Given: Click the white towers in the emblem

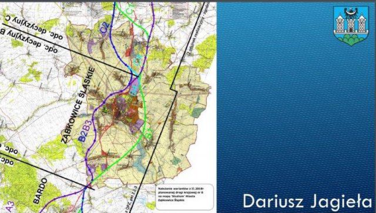Looking at the screenshot, I should (351, 24).
